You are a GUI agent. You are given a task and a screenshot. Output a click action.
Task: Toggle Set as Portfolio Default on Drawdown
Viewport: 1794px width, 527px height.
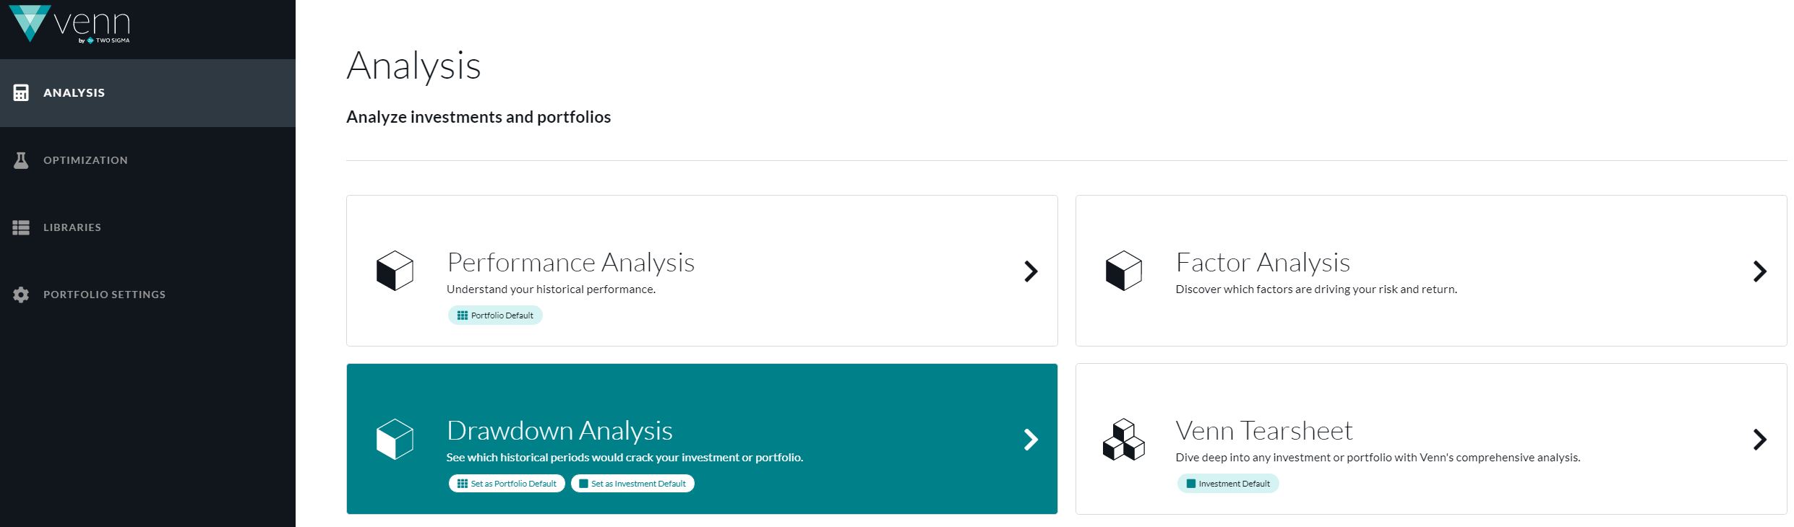[x=507, y=484]
